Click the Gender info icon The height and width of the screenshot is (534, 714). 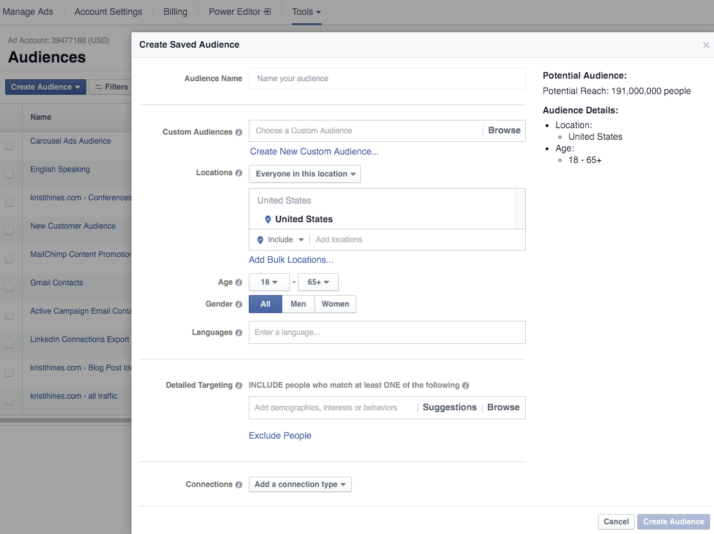[239, 304]
